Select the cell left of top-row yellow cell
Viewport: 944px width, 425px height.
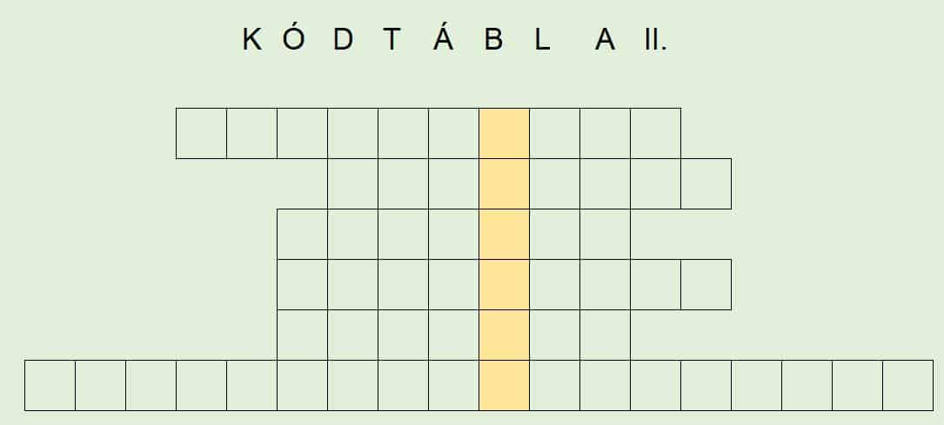pyautogui.click(x=454, y=134)
